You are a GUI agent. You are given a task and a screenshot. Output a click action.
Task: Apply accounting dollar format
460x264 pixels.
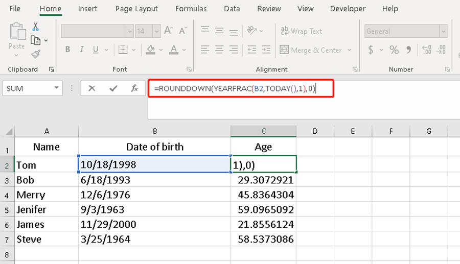pyautogui.click(x=371, y=50)
